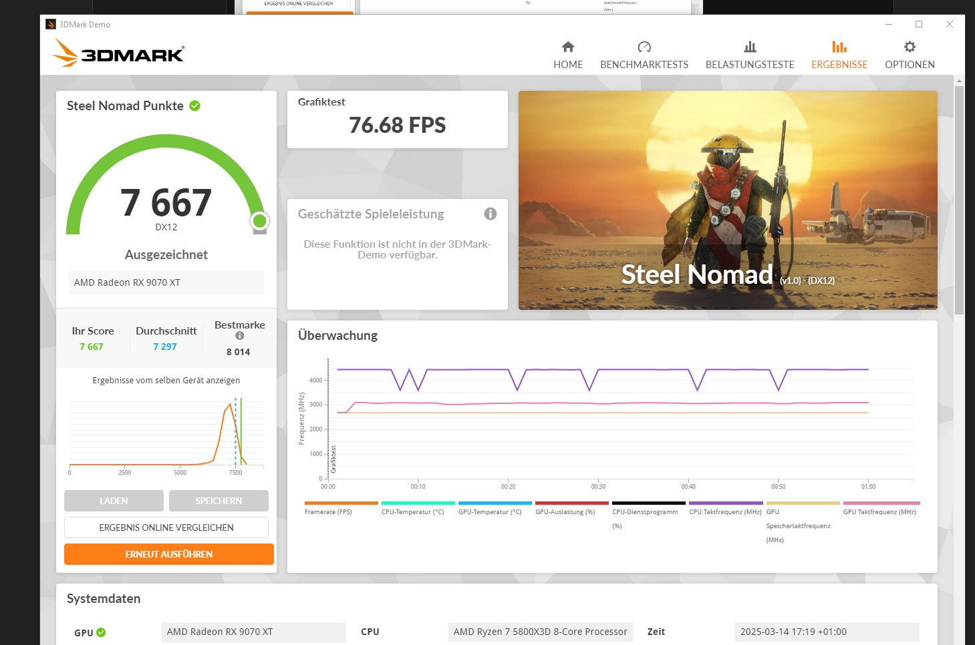Switch to the ERGEBNISSE tab
975x645 pixels.
[x=839, y=64]
